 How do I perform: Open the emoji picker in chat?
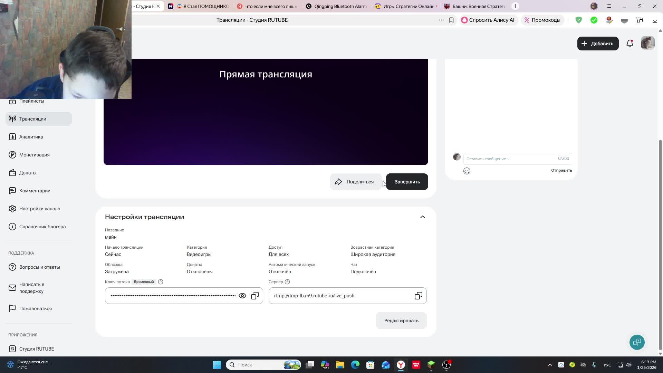pos(467,171)
